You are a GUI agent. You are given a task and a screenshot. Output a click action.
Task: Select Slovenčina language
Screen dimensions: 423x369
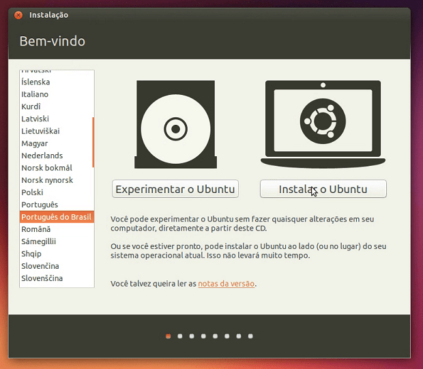[57, 266]
